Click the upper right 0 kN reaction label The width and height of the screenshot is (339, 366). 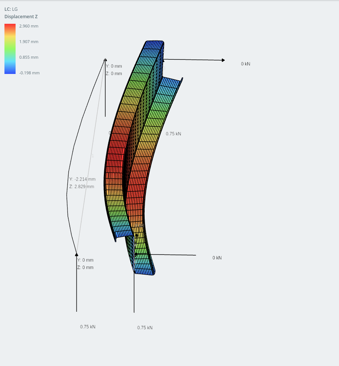pos(246,64)
